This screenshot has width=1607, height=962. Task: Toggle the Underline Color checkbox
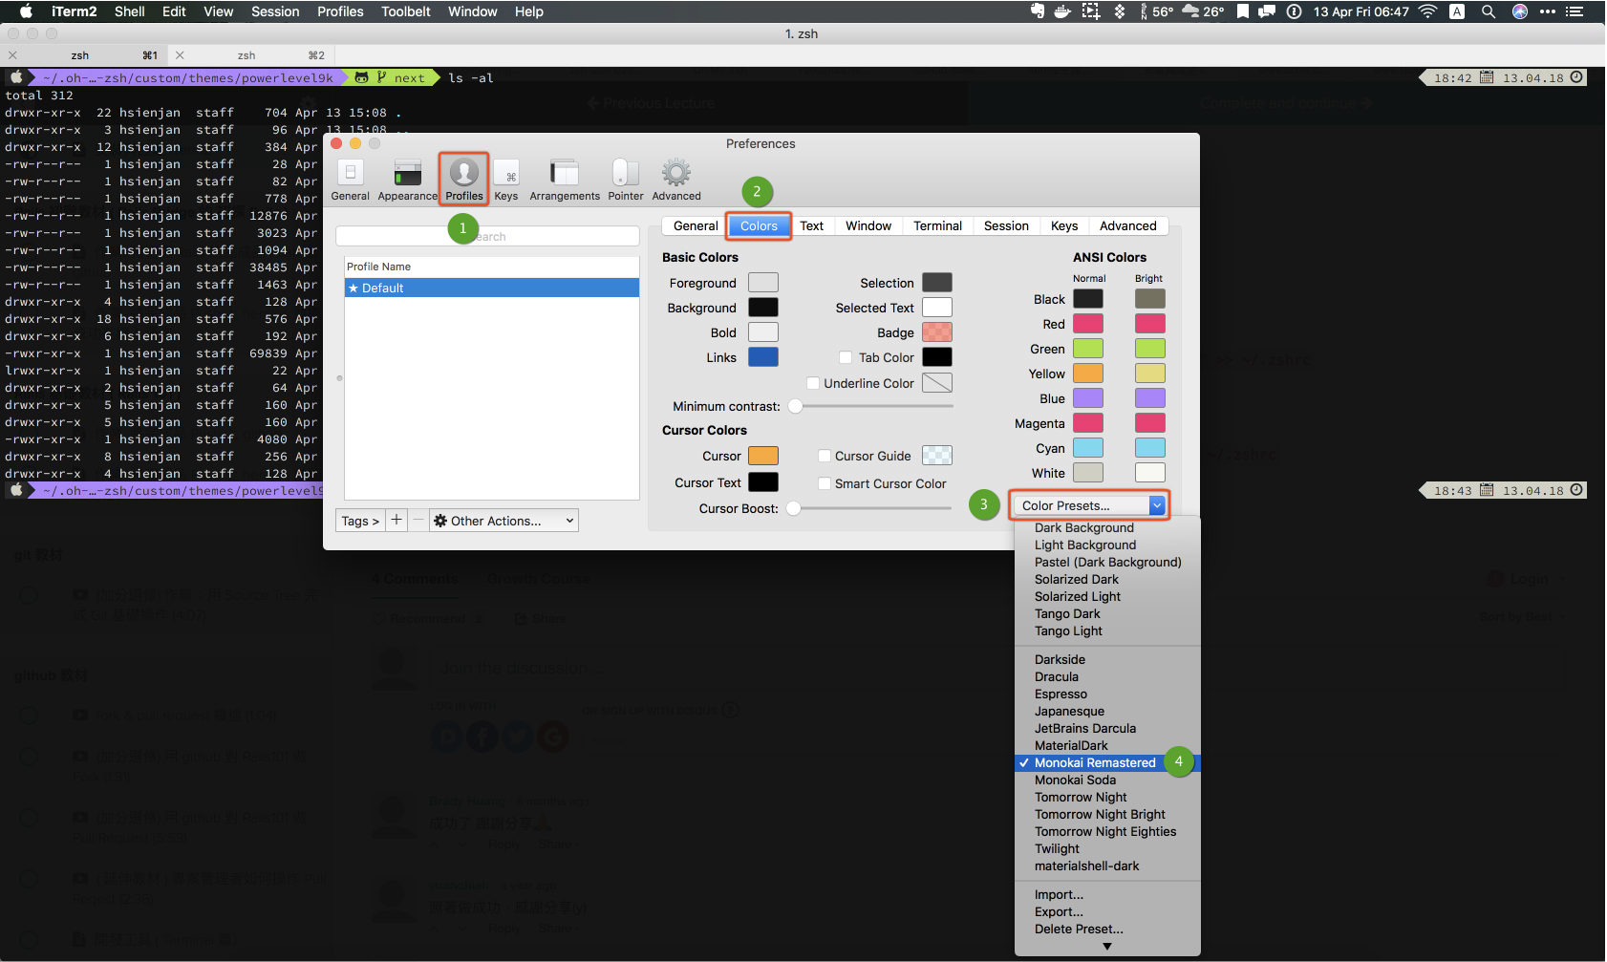tap(813, 383)
